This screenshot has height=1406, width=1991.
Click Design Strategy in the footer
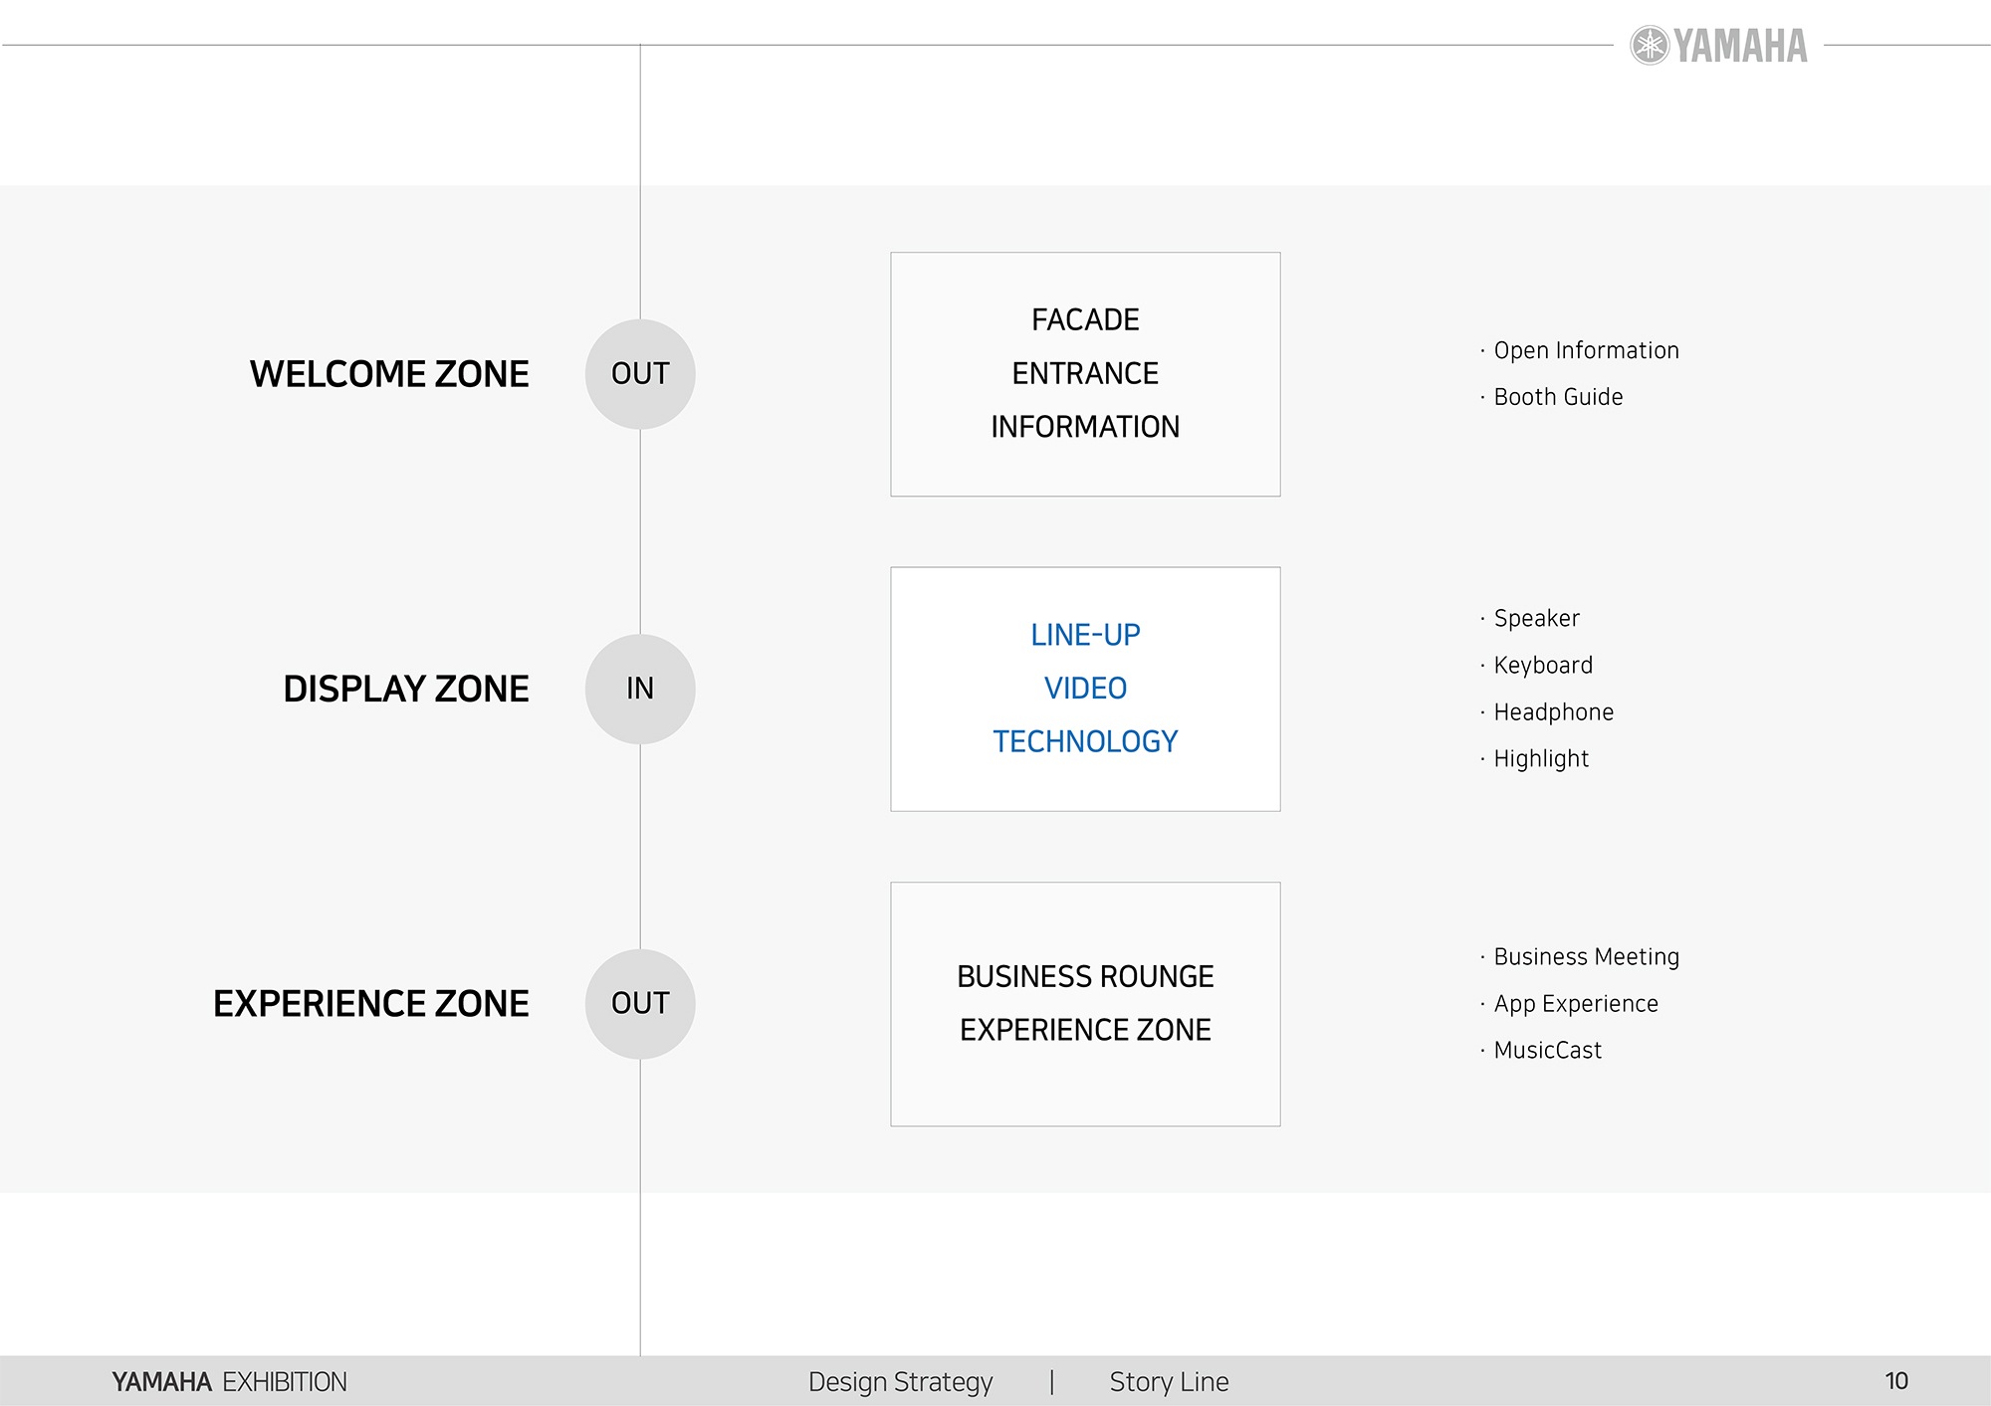point(901,1382)
